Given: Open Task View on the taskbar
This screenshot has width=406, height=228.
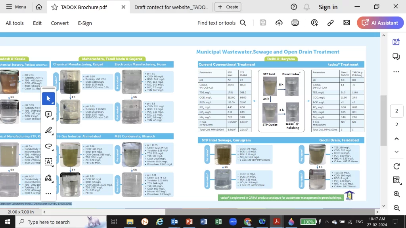Looking at the screenshot, I should coord(114,222).
